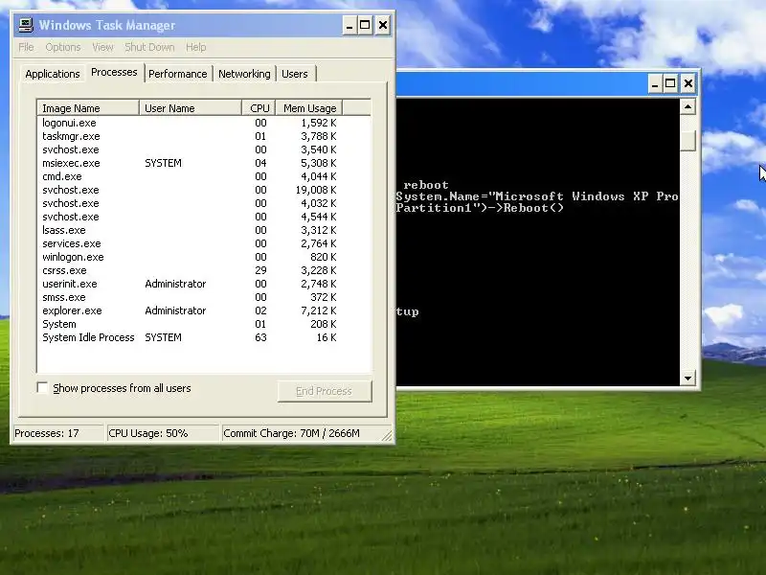Viewport: 766px width, 575px height.
Task: Open the Shut Down menu
Action: tap(149, 47)
